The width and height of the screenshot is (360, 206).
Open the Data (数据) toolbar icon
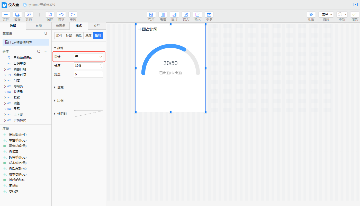[x=17, y=15]
